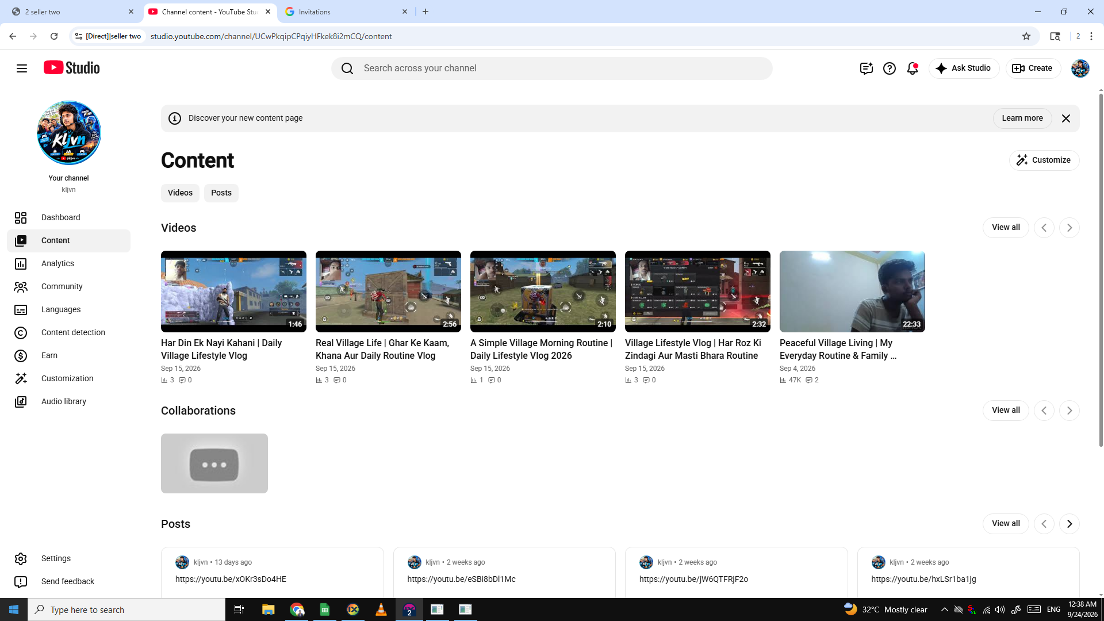Open the help question mark icon
Image resolution: width=1104 pixels, height=621 pixels.
890,68
